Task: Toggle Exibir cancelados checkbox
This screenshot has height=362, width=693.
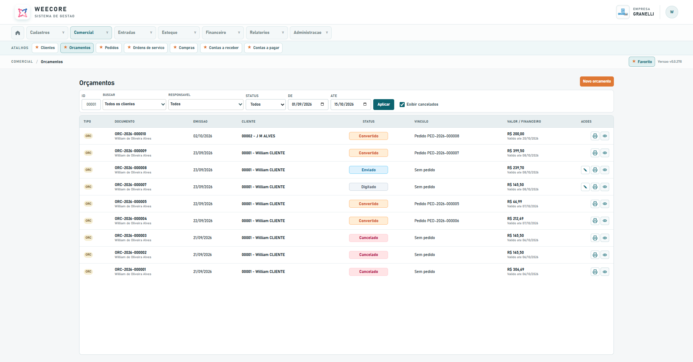Action: (x=402, y=105)
